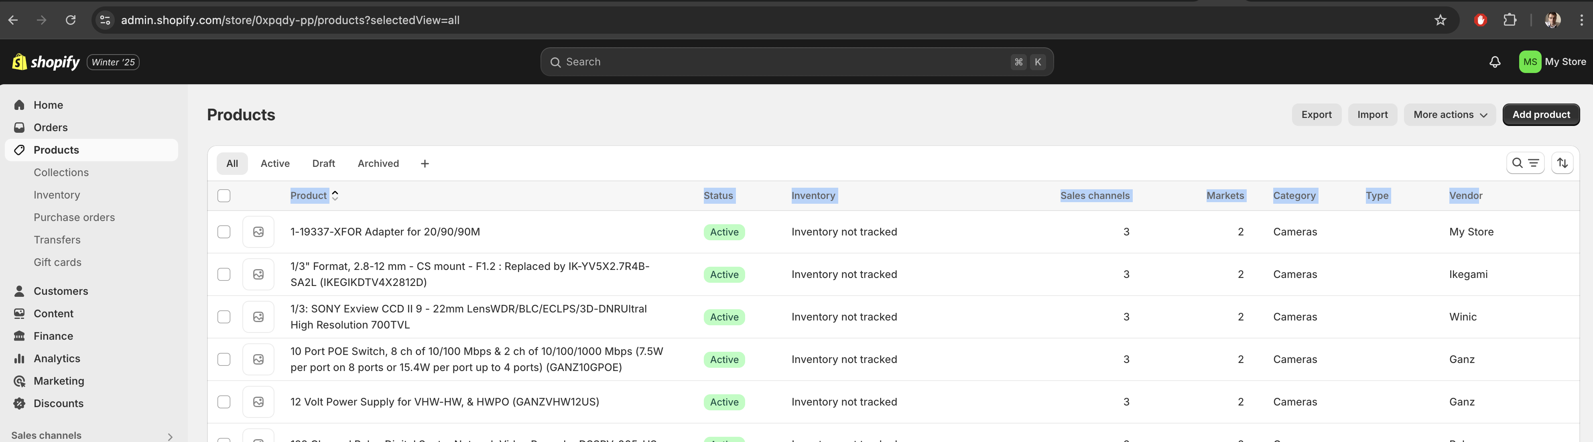
Task: Click the Add product button
Action: pyautogui.click(x=1541, y=114)
